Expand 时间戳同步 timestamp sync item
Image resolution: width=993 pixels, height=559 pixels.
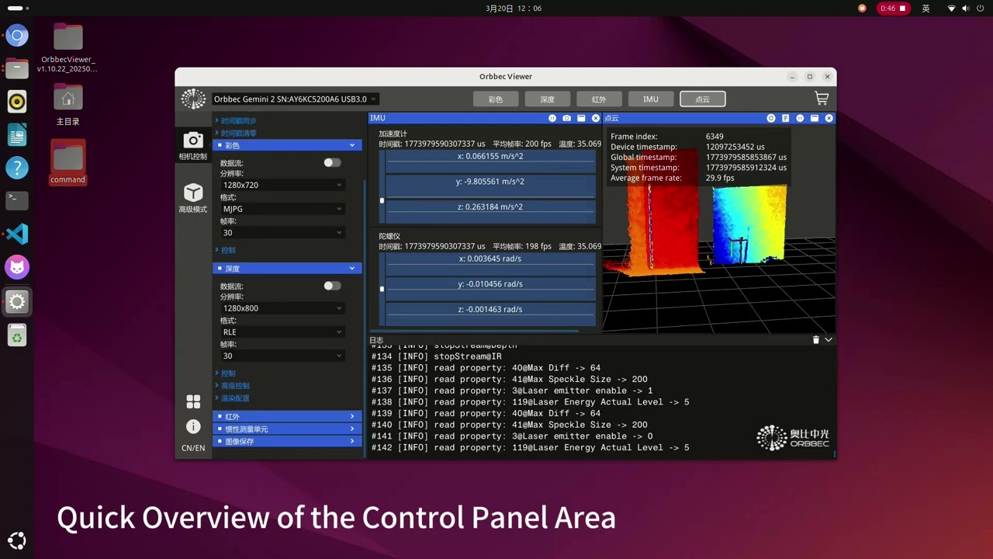[236, 121]
